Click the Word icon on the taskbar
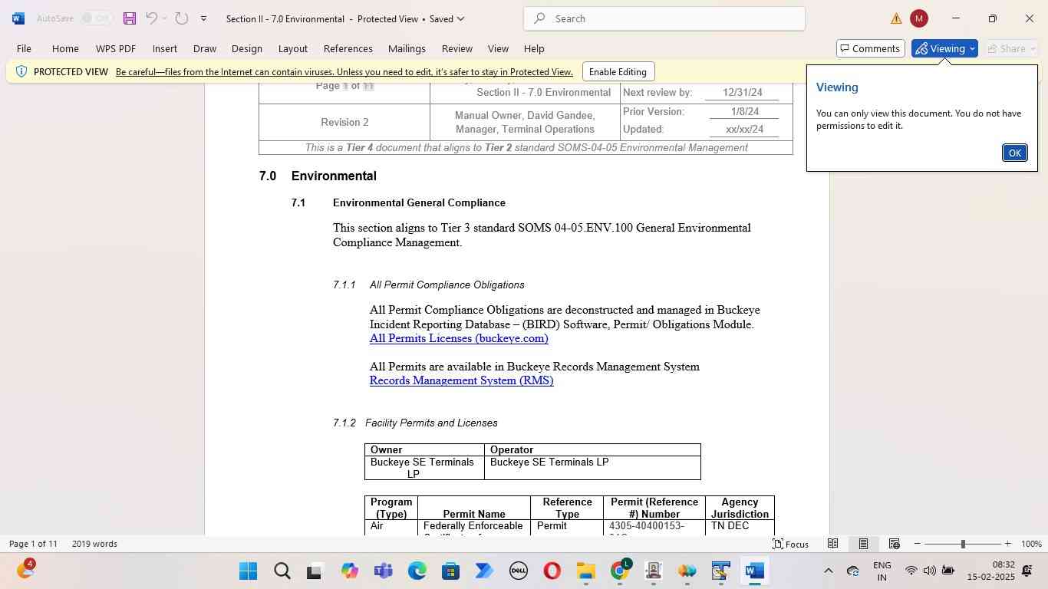The width and height of the screenshot is (1048, 589). [x=754, y=571]
